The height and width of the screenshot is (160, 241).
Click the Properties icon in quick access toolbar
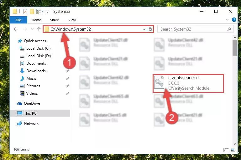pyautogui.click(x=25, y=12)
